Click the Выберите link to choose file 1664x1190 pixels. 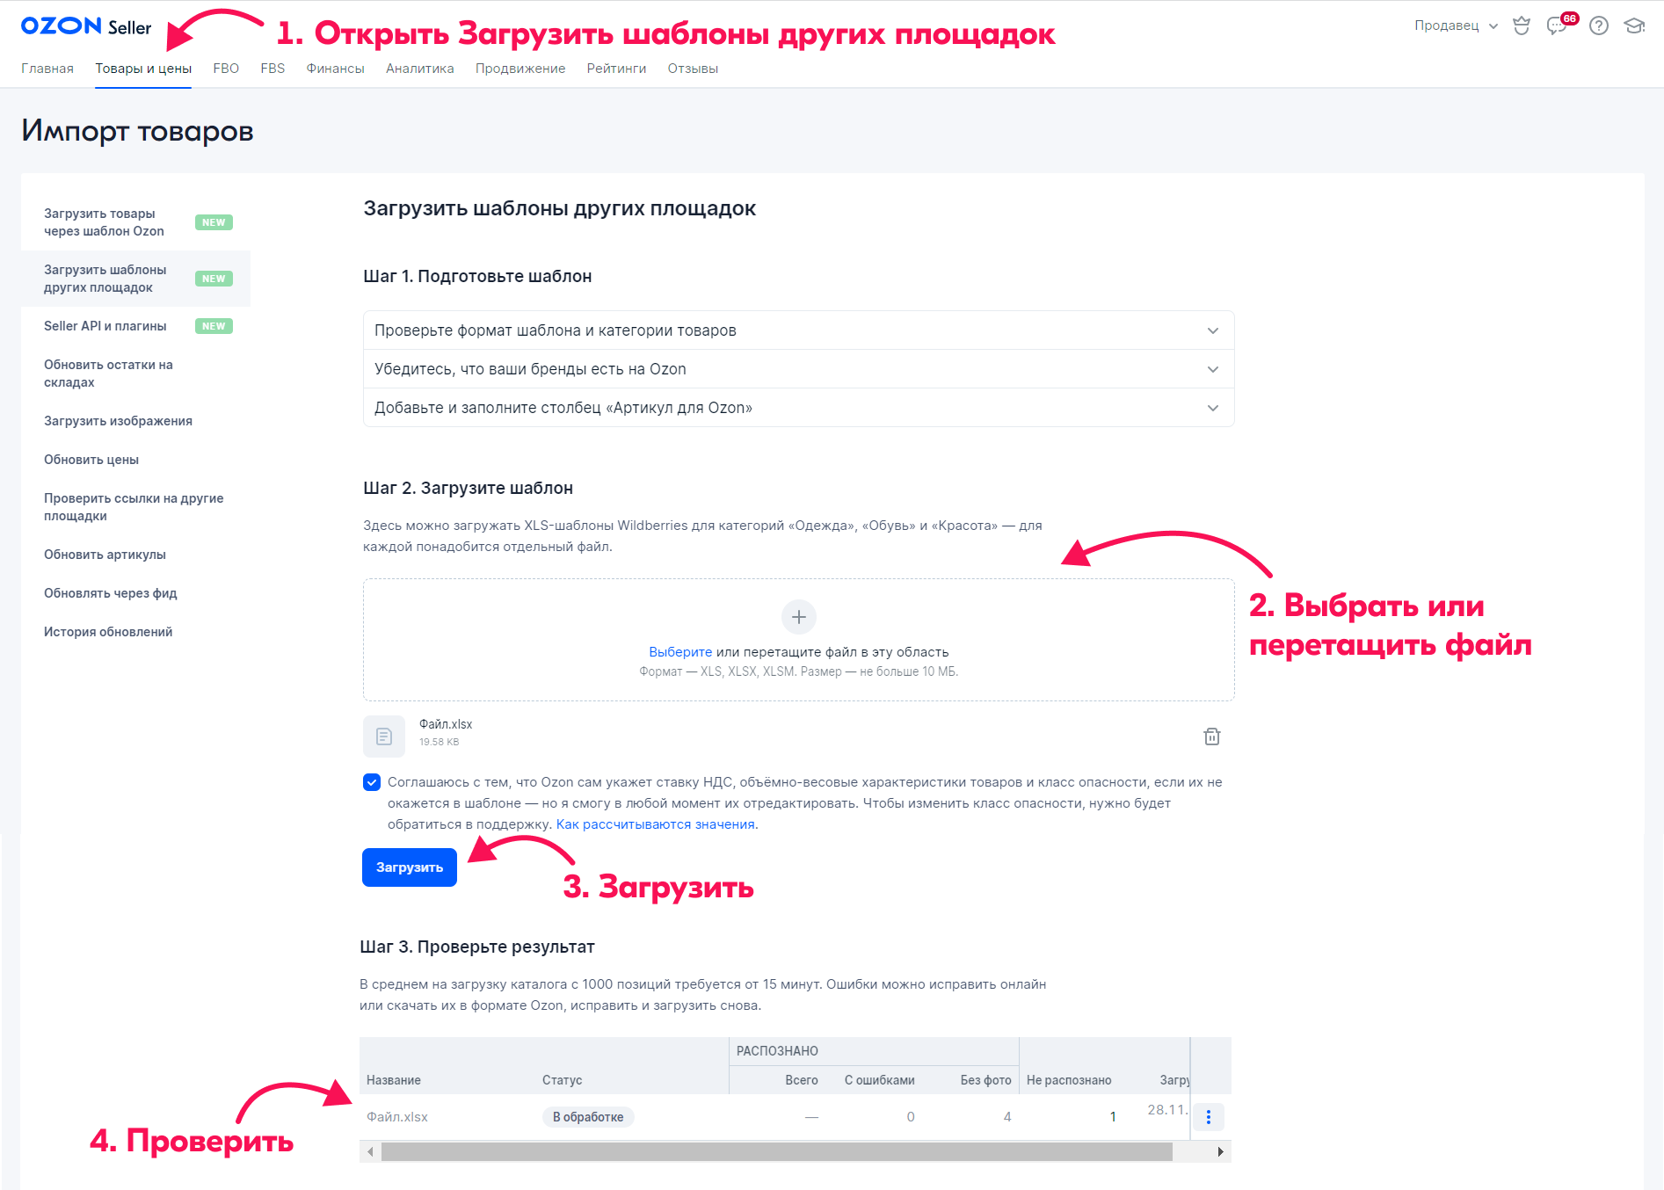(680, 652)
